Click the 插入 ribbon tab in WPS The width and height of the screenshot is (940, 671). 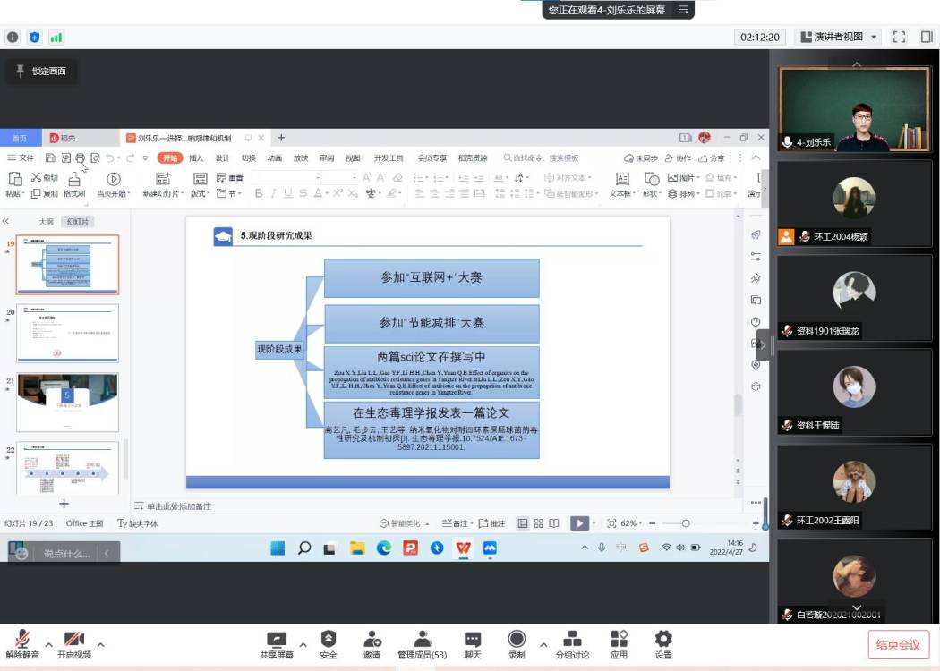coord(196,158)
